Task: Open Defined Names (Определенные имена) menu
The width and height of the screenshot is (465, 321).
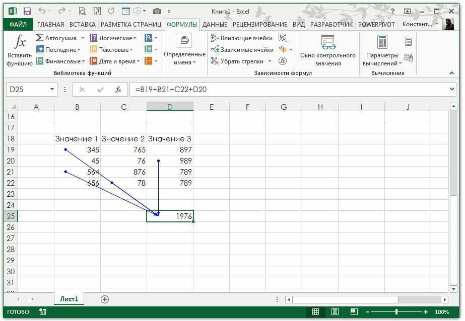Action: [x=184, y=49]
